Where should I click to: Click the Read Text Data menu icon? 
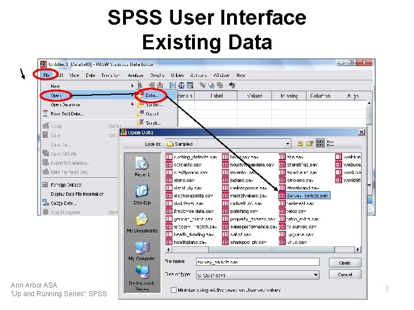coord(45,114)
